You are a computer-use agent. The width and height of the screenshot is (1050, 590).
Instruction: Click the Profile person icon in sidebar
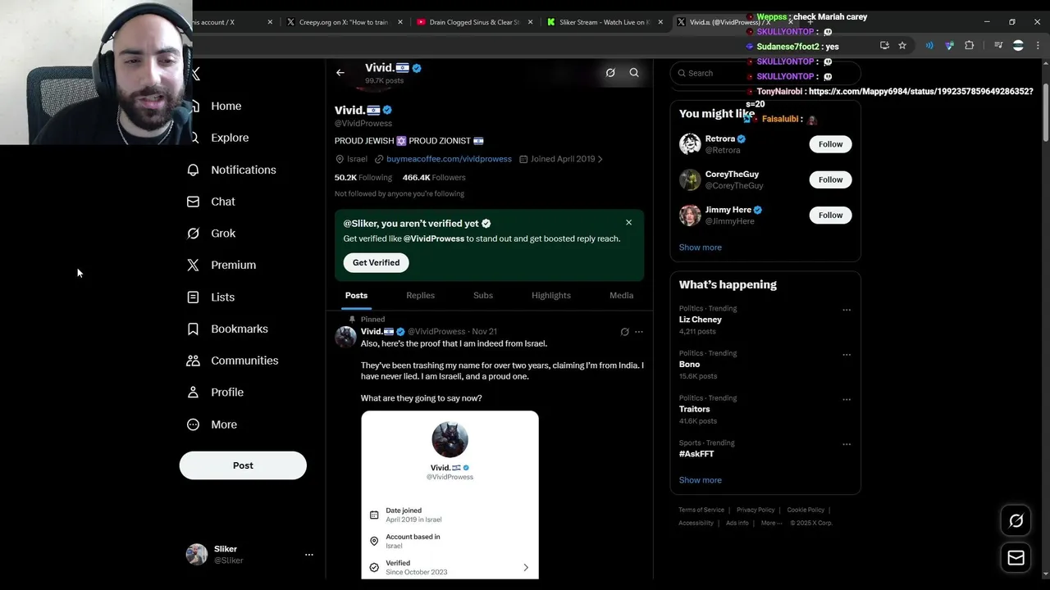[x=193, y=393]
